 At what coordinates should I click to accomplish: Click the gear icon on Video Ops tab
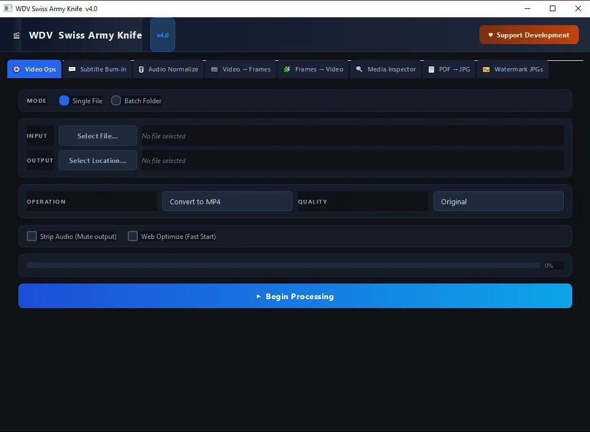click(17, 69)
